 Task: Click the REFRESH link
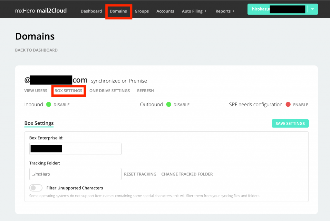tap(145, 91)
